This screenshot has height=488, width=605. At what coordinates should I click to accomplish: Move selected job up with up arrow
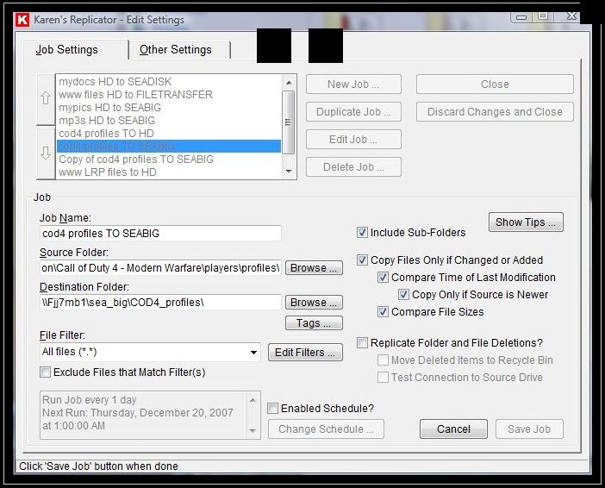(x=46, y=98)
